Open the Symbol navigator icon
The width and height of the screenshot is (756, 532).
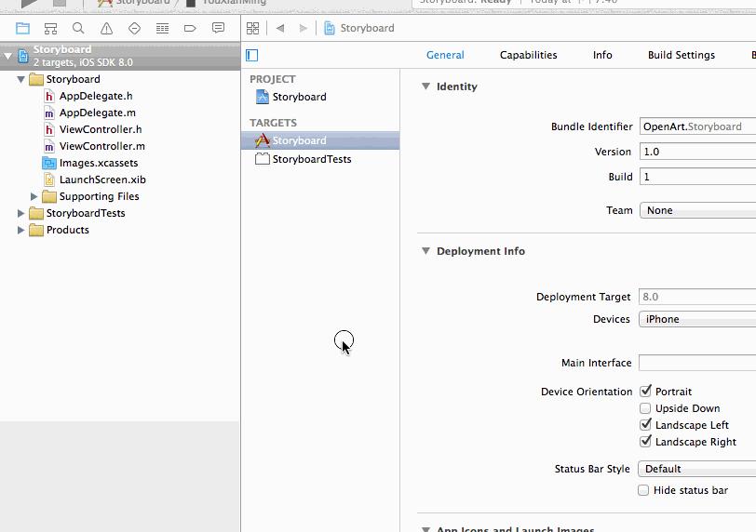coord(50,29)
